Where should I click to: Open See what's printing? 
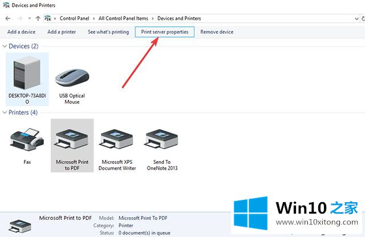point(108,32)
